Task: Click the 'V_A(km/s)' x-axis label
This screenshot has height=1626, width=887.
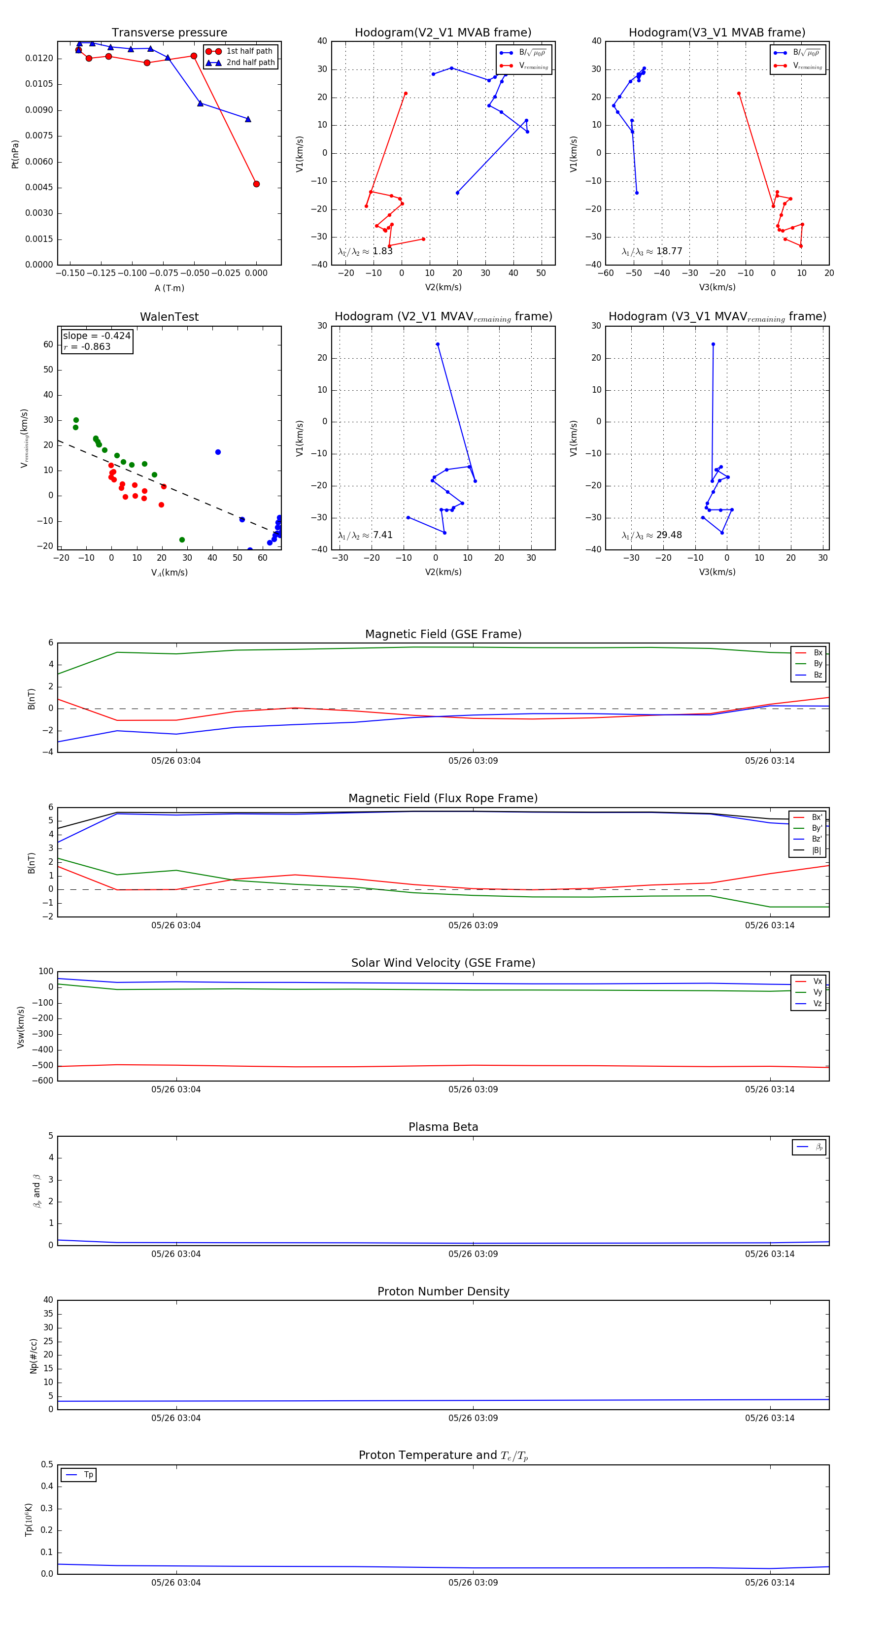Action: [169, 573]
